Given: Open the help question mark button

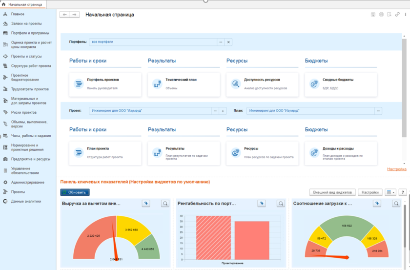Looking at the screenshot, I should [403, 192].
